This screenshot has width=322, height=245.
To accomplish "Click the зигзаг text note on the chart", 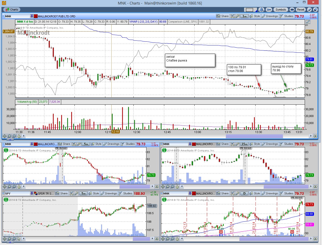I will point(190,60).
